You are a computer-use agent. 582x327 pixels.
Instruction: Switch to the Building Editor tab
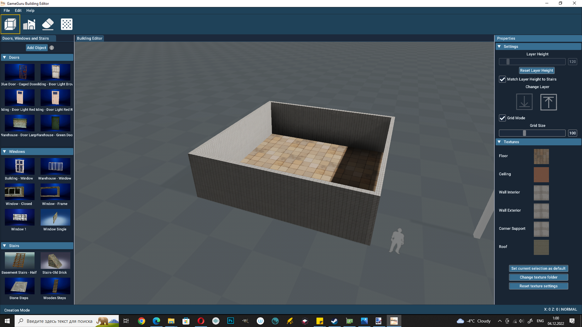(x=89, y=38)
